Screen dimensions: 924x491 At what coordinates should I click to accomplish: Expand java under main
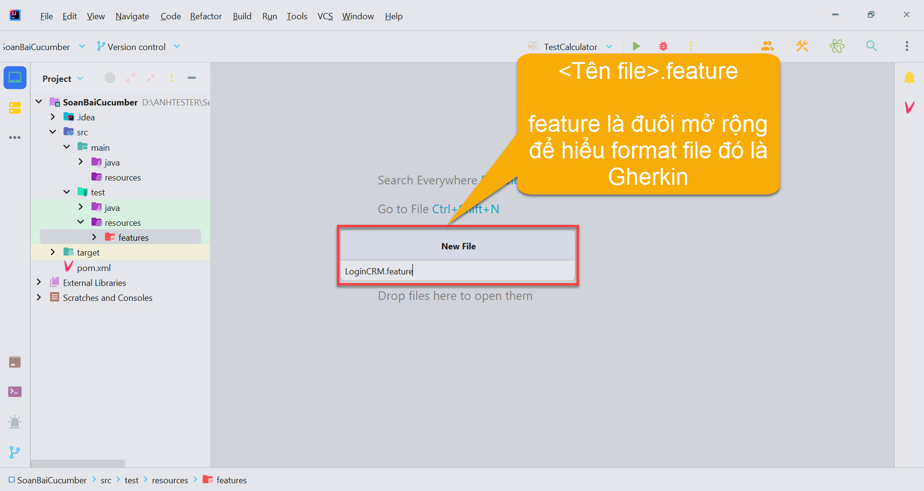(81, 162)
